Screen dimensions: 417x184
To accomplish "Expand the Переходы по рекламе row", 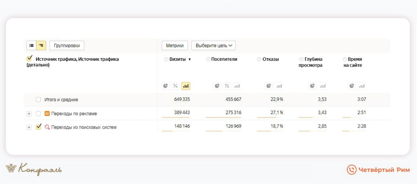I will pyautogui.click(x=29, y=113).
